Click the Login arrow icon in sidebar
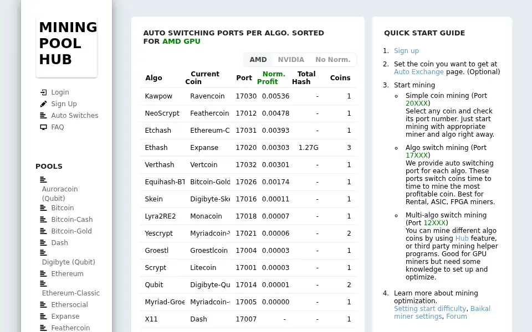This screenshot has height=332, width=532. 43,92
